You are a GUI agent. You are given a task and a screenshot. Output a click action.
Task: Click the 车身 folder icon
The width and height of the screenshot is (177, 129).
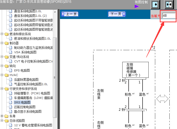(x=7, y=116)
